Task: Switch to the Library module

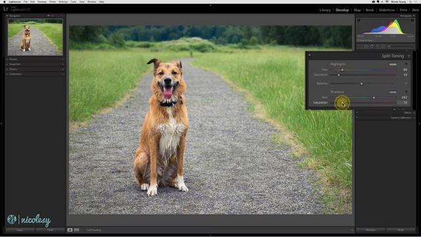Action: [325, 10]
